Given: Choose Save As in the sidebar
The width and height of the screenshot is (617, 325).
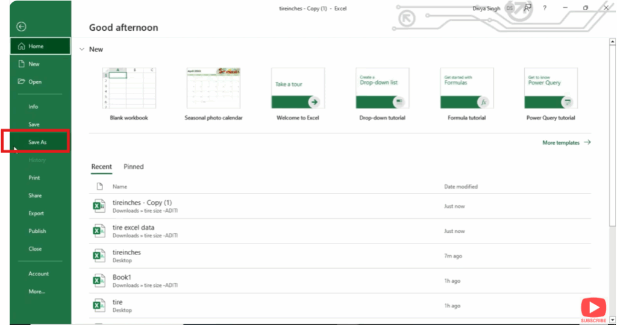Looking at the screenshot, I should tap(37, 142).
